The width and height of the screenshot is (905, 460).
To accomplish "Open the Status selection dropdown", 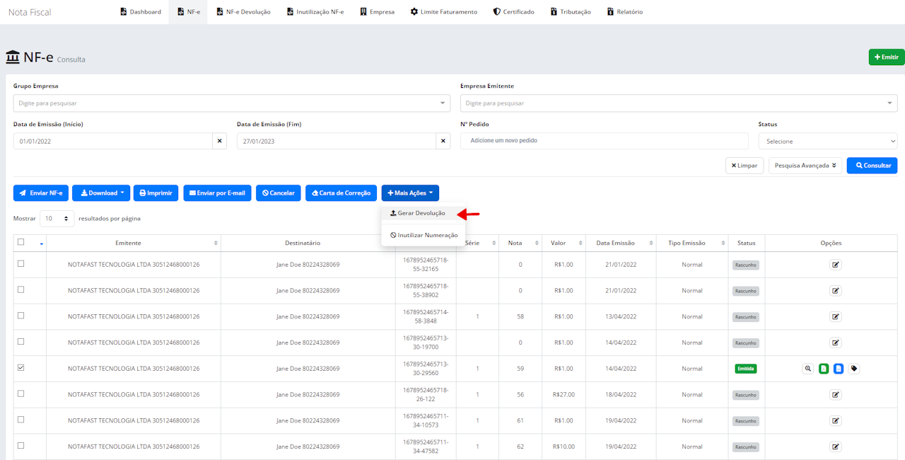I will [x=827, y=140].
